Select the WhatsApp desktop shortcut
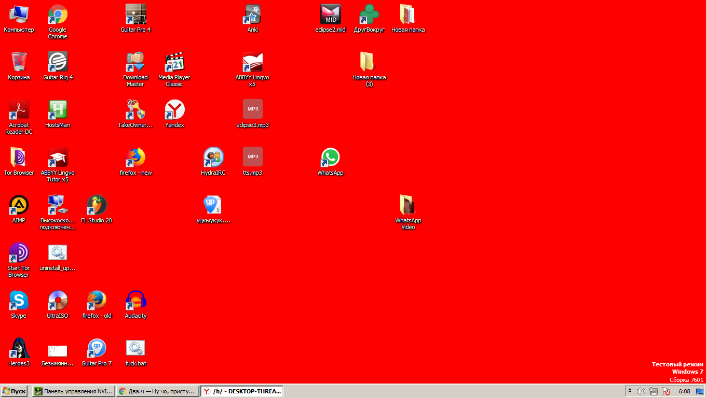Viewport: 706px width, 398px height. [x=330, y=158]
